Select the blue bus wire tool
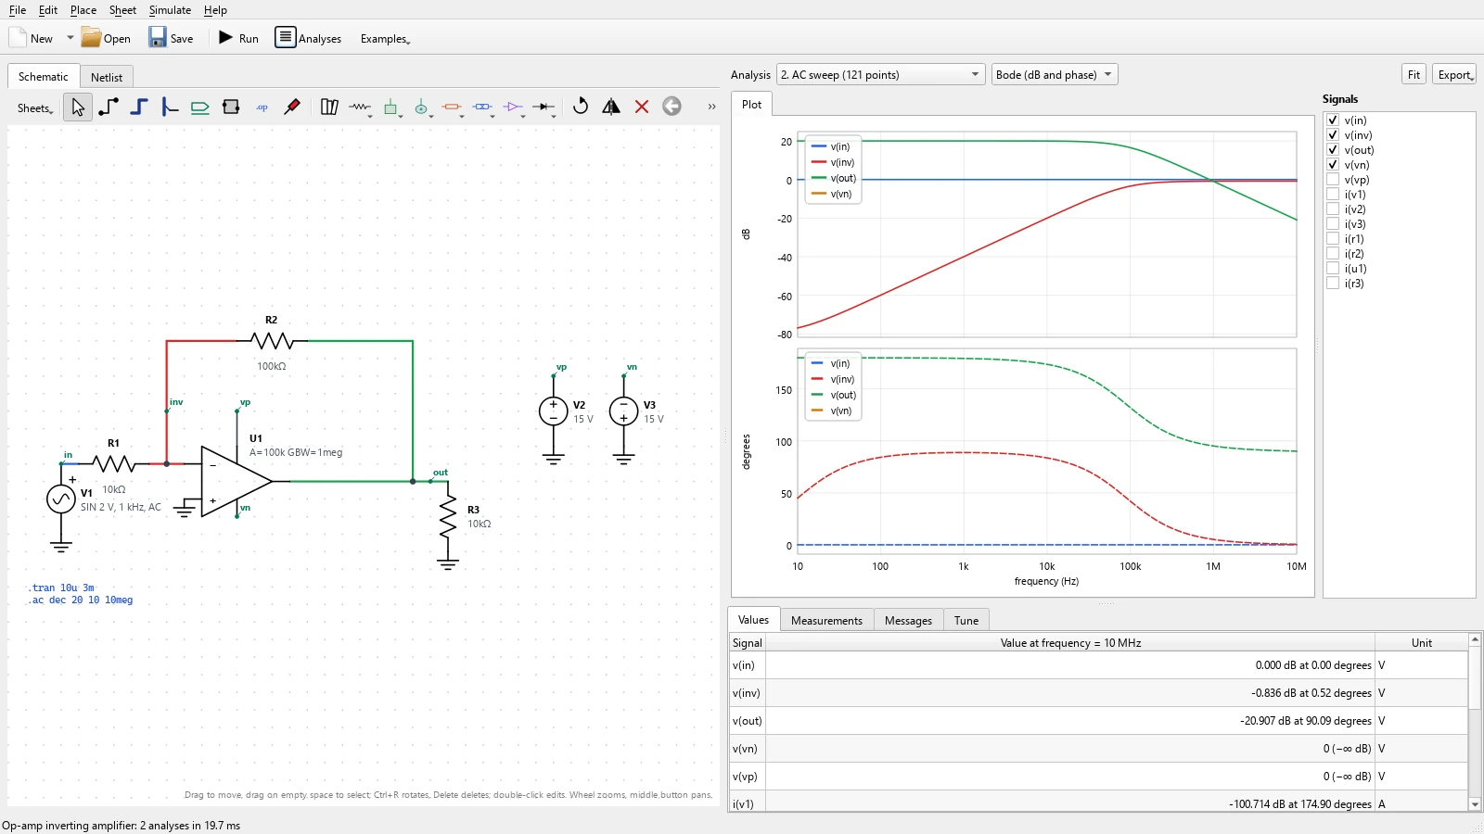The width and height of the screenshot is (1484, 834). (x=139, y=107)
